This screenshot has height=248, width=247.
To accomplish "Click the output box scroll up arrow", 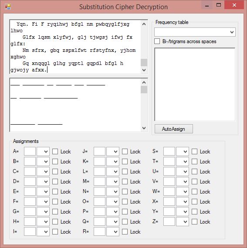I will pyautogui.click(x=144, y=82).
